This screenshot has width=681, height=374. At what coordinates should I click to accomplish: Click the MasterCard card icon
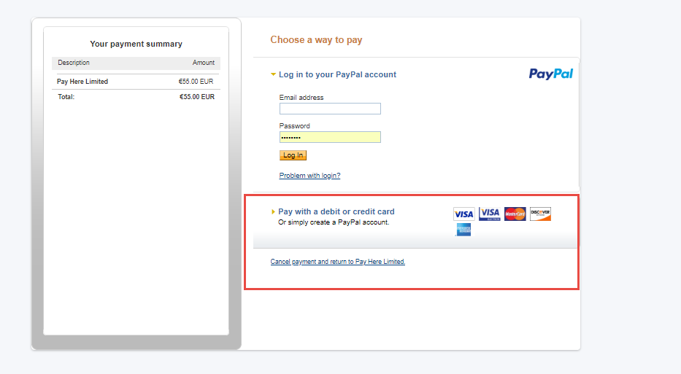click(x=515, y=214)
